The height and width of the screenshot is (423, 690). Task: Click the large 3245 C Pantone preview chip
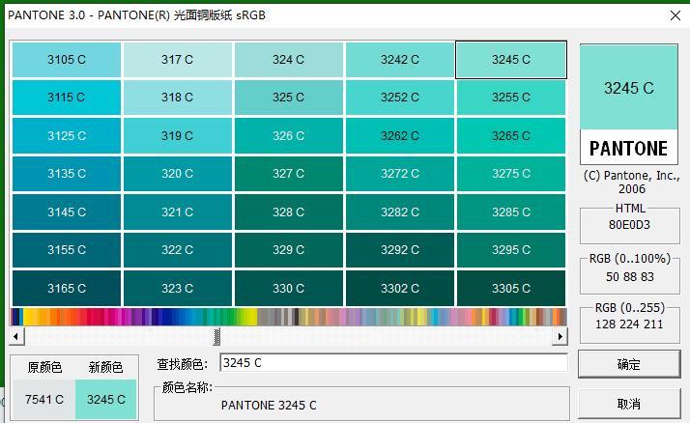point(629,104)
